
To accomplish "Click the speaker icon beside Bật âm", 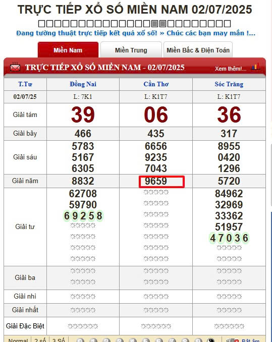I will [x=233, y=340].
